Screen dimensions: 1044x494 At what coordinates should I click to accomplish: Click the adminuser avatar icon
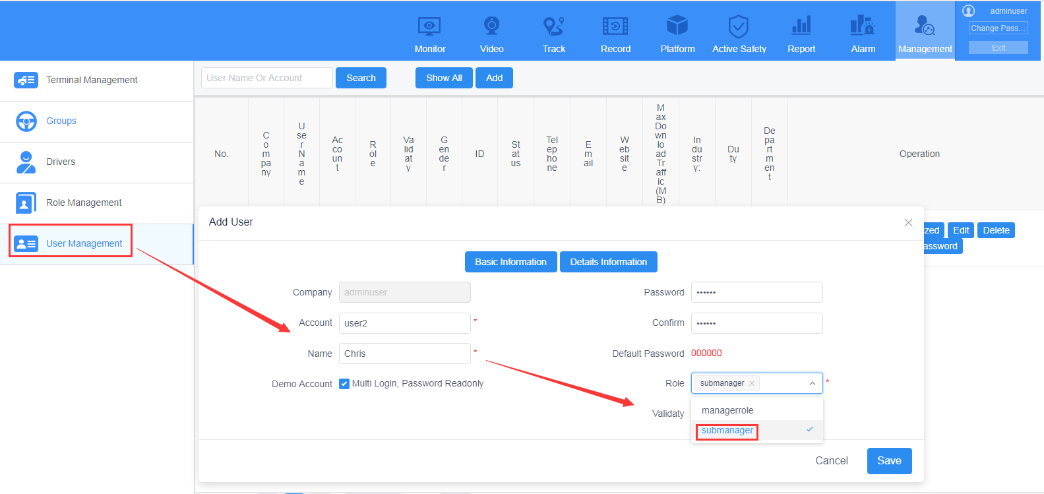[x=968, y=11]
